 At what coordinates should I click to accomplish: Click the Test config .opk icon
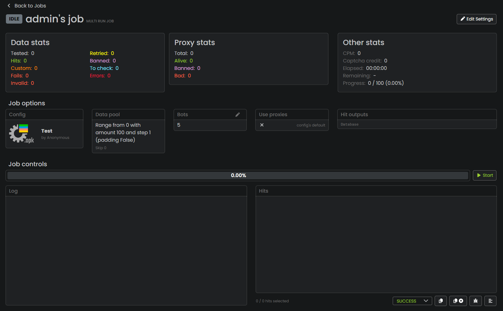click(x=21, y=134)
